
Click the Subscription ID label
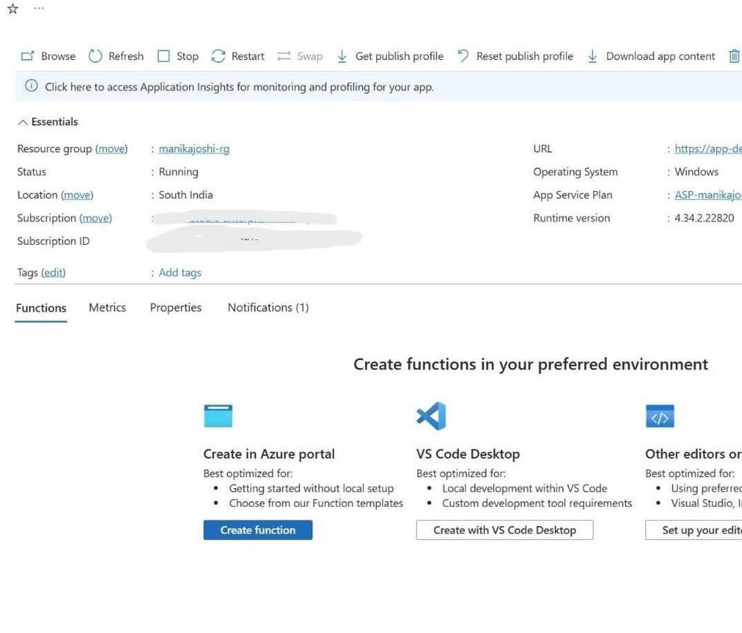[x=54, y=241]
